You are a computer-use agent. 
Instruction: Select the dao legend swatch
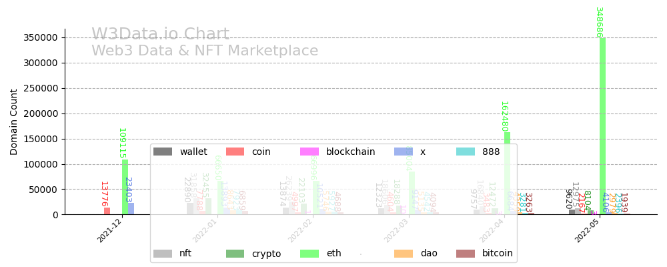(404, 254)
